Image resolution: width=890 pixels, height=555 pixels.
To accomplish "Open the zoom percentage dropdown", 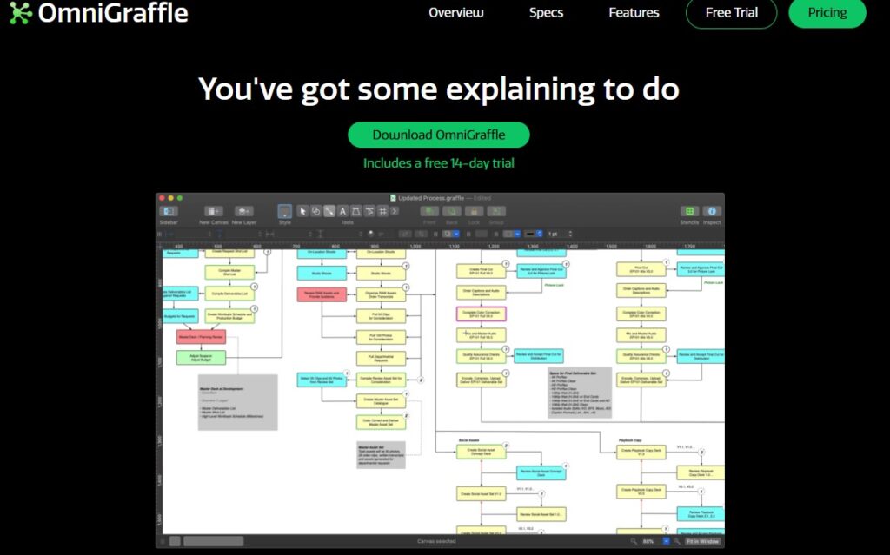I will coord(667,541).
